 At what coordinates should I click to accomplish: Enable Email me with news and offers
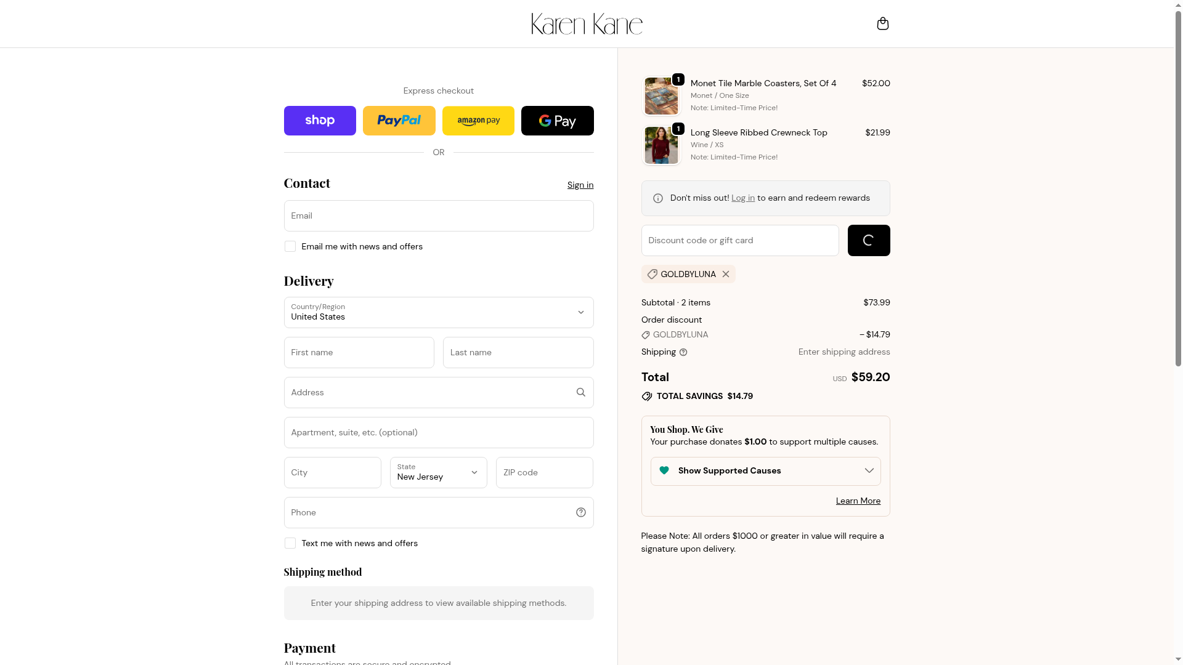click(x=290, y=246)
